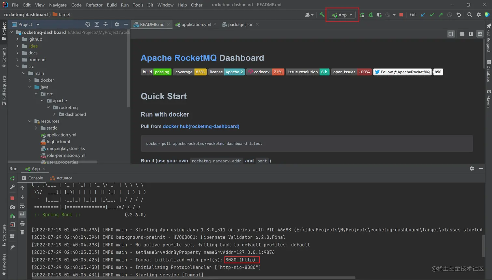Collapse the src folder
This screenshot has height=280, width=492.
coord(18,66)
